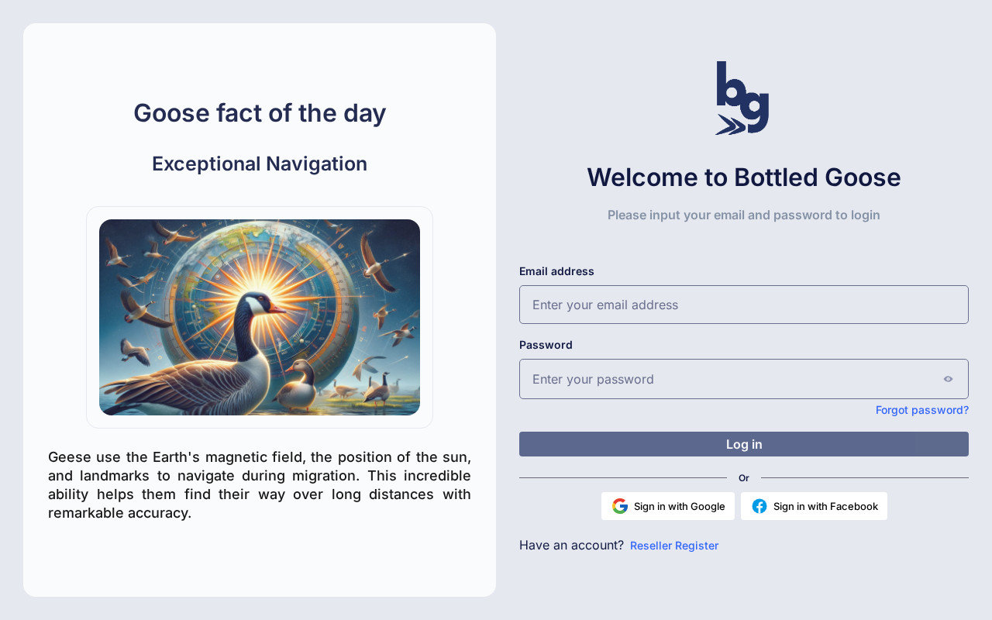The width and height of the screenshot is (992, 620).
Task: Click the Facebook logo icon
Action: pos(759,506)
